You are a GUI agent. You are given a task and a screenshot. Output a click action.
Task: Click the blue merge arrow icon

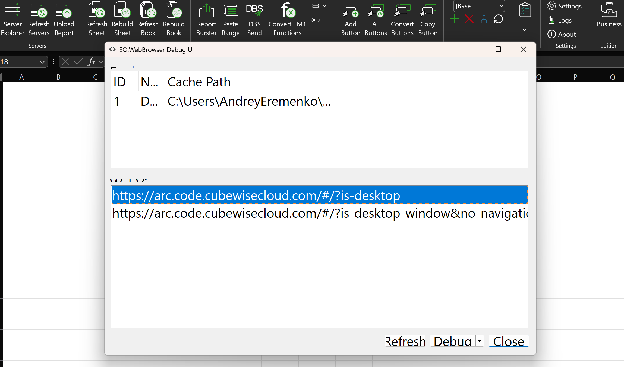pos(484,19)
